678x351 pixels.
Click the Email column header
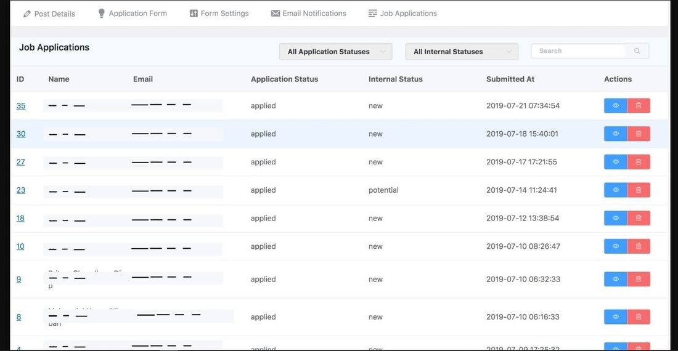(143, 79)
